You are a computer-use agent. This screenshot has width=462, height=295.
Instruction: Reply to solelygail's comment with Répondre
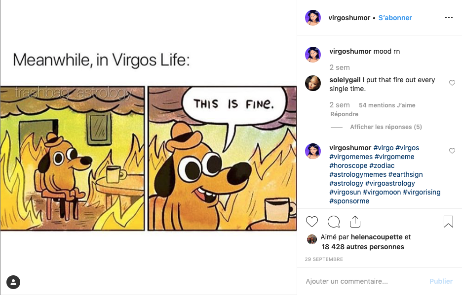tap(344, 114)
